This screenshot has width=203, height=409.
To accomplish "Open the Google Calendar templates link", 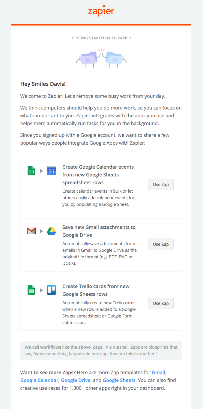I will click(39, 380).
